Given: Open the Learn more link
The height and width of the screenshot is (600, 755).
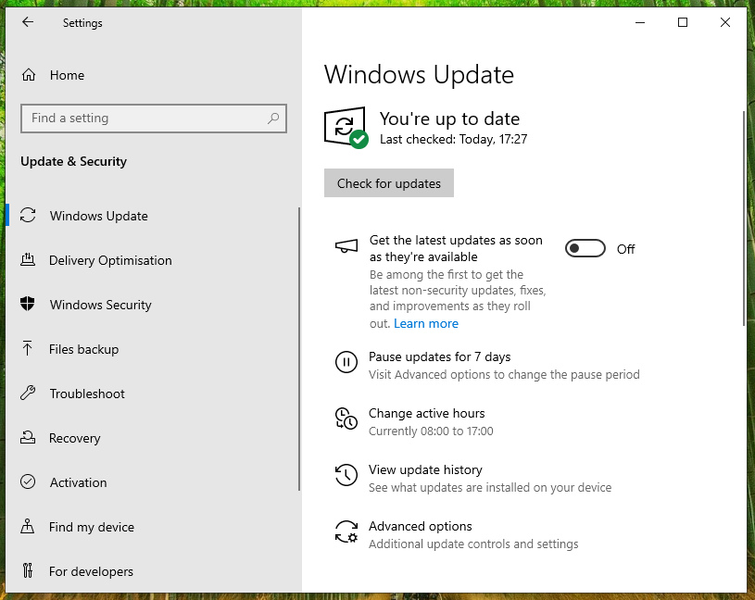Looking at the screenshot, I should tap(425, 323).
